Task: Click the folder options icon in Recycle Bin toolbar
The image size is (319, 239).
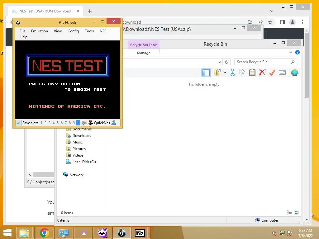Action: (x=217, y=73)
